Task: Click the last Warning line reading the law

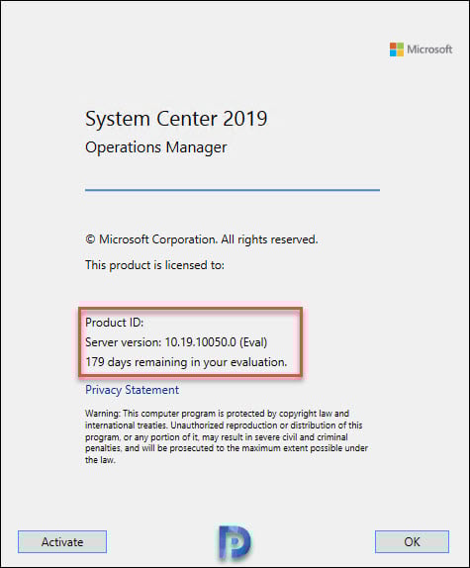Action: [x=100, y=460]
